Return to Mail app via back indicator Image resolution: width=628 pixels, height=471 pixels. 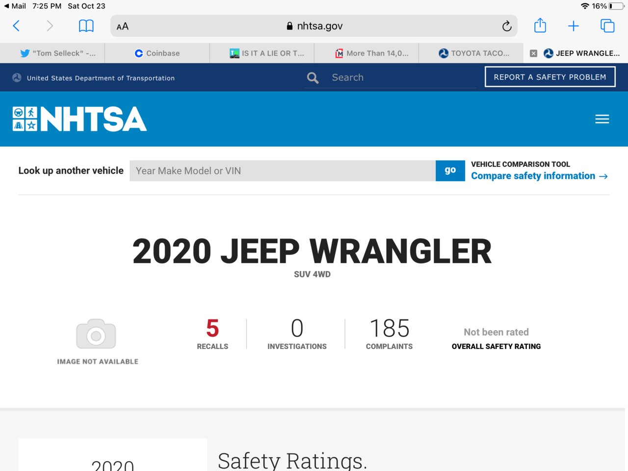pos(15,6)
